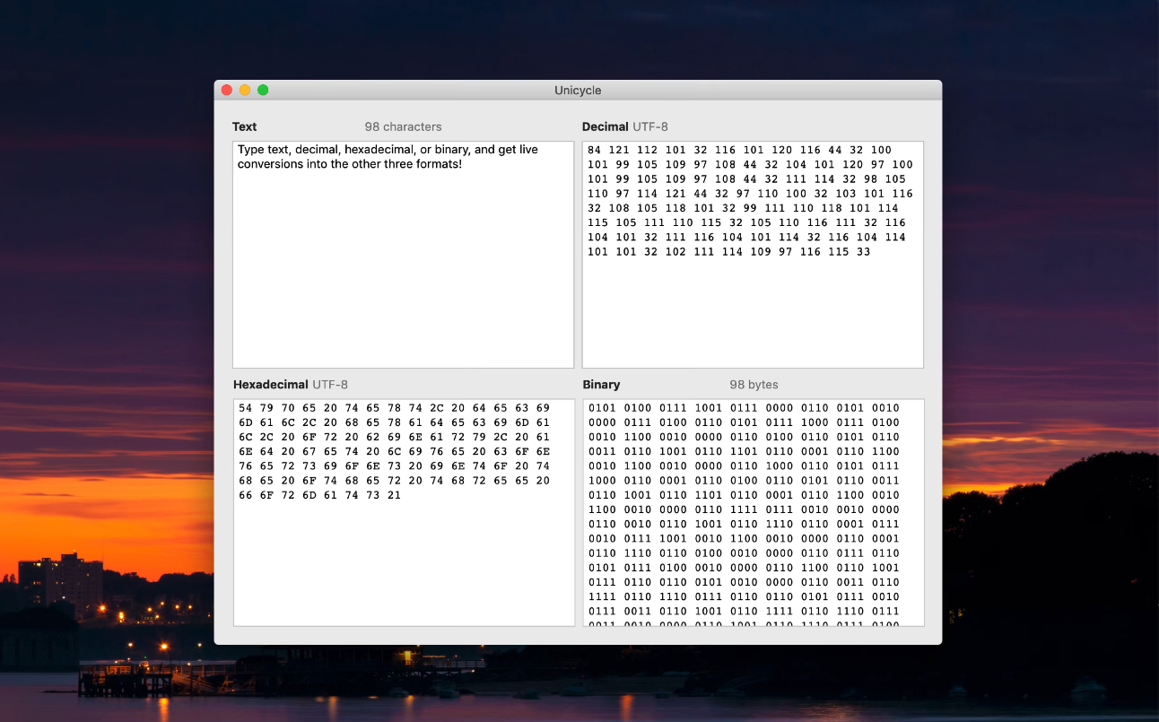Image resolution: width=1159 pixels, height=722 pixels.
Task: Click inside the Decimal UTF-8 text area
Action: pos(753,254)
